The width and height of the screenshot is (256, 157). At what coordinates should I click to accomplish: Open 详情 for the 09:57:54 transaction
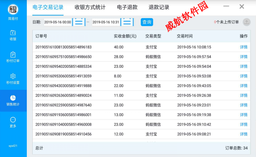(x=243, y=57)
